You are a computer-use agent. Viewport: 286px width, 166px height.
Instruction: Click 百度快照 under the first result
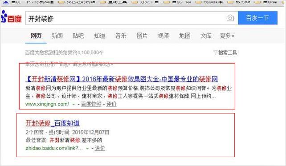point(91,104)
